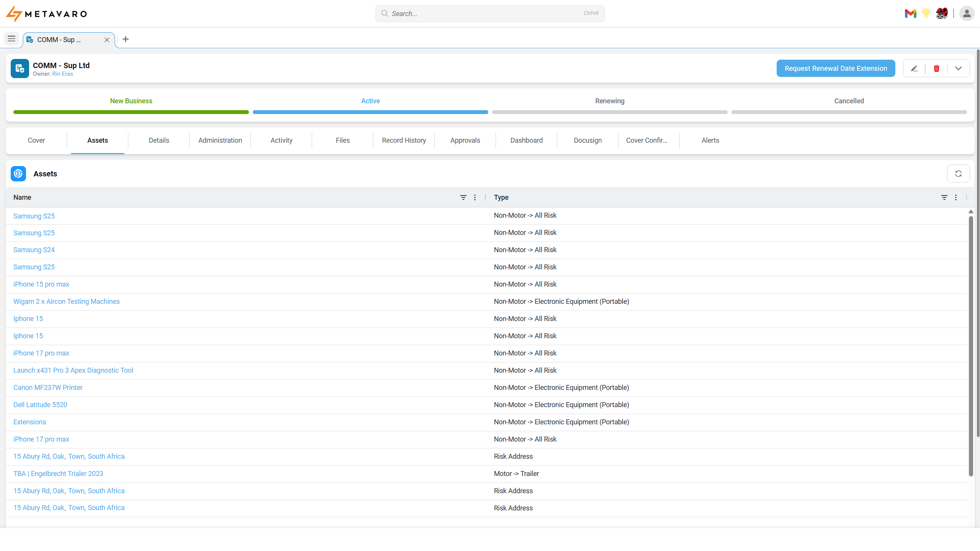Open iPhone 15 pro max asset
This screenshot has height=551, width=980.
point(41,284)
